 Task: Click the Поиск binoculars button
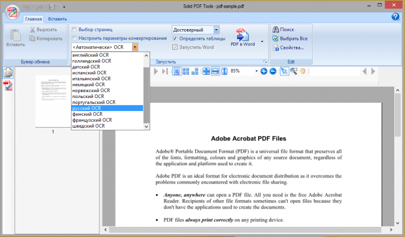tap(283, 30)
